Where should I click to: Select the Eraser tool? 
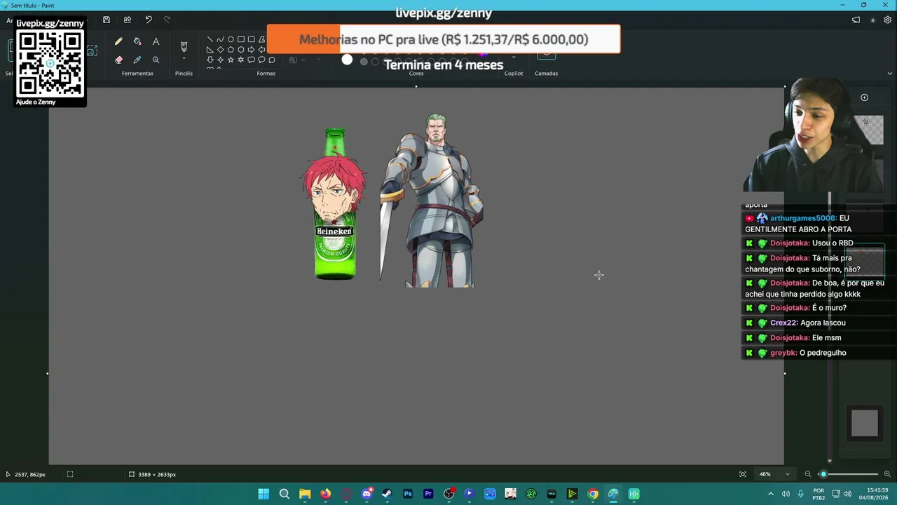[118, 60]
